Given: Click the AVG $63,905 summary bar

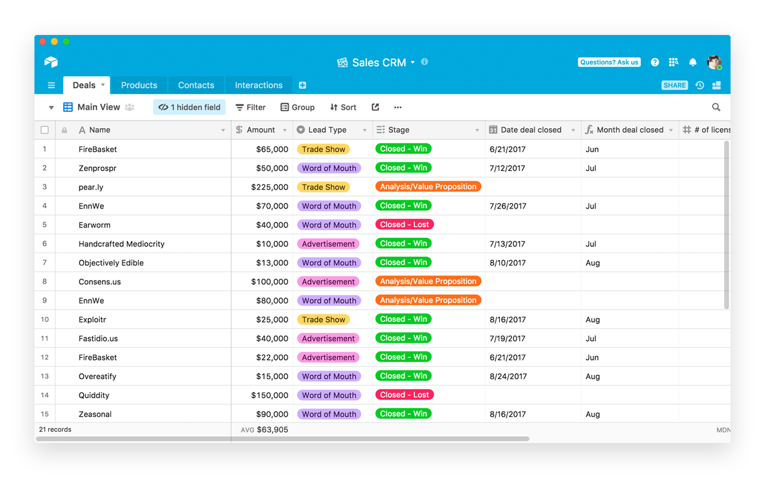Looking at the screenshot, I should (264, 430).
